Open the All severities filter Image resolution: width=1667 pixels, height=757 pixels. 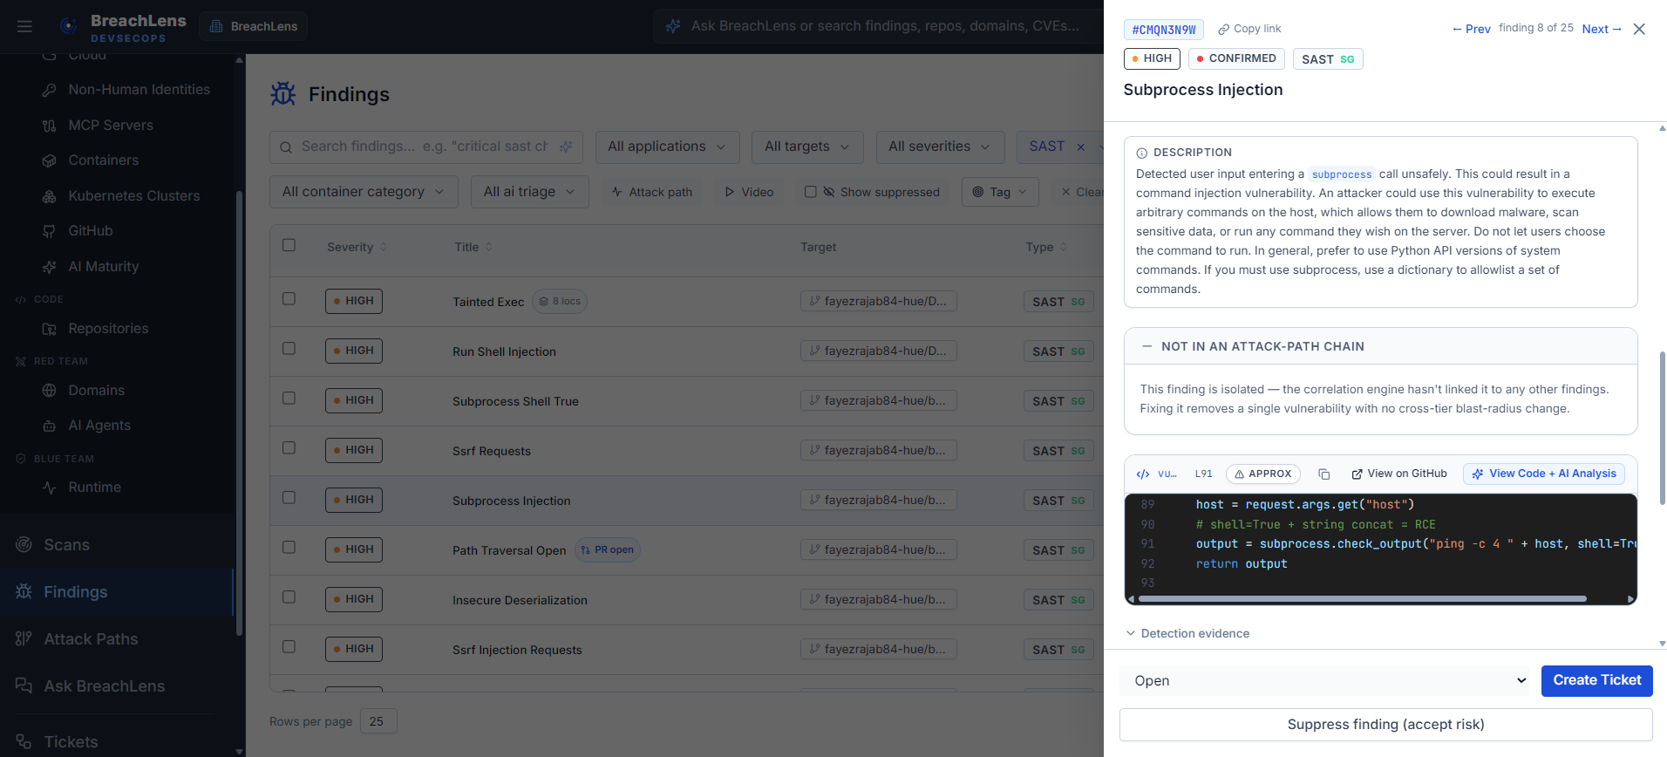[x=940, y=147]
